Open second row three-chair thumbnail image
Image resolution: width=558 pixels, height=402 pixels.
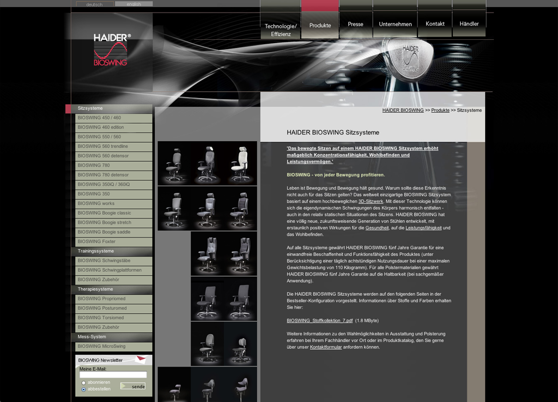click(207, 209)
